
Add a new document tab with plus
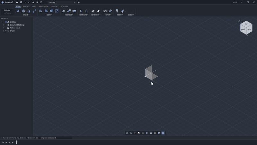tap(79, 3)
